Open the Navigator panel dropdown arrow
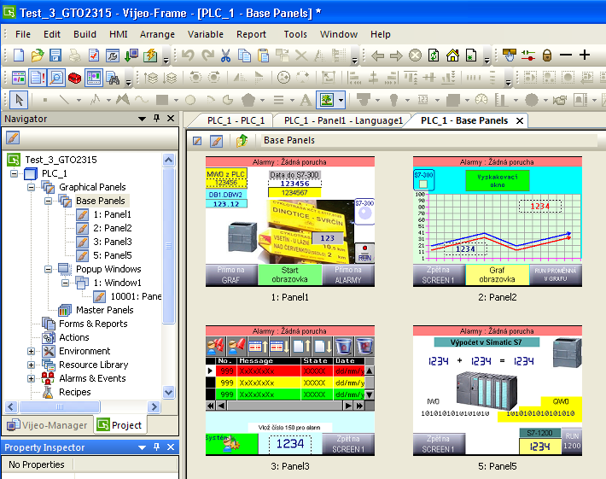 [142, 119]
